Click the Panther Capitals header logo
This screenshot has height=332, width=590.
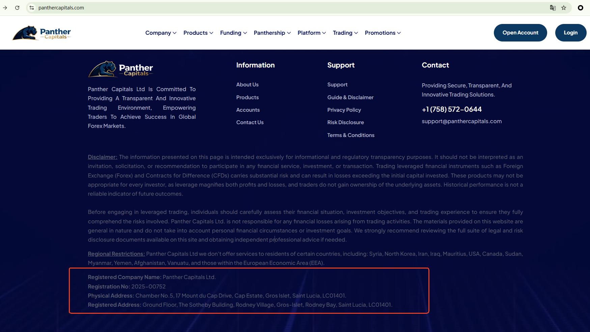pyautogui.click(x=41, y=33)
